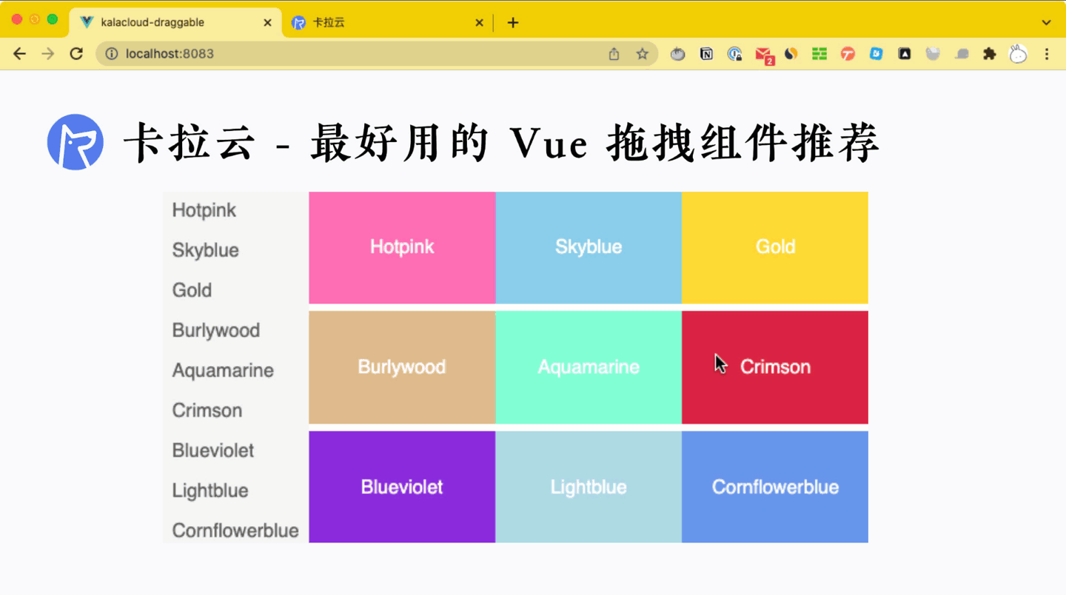Screen dimensions: 1066x595
Task: Open the green grid extension icon
Action: 819,53
